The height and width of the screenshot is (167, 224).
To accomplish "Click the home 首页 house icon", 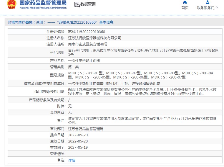I will point(185,2).
